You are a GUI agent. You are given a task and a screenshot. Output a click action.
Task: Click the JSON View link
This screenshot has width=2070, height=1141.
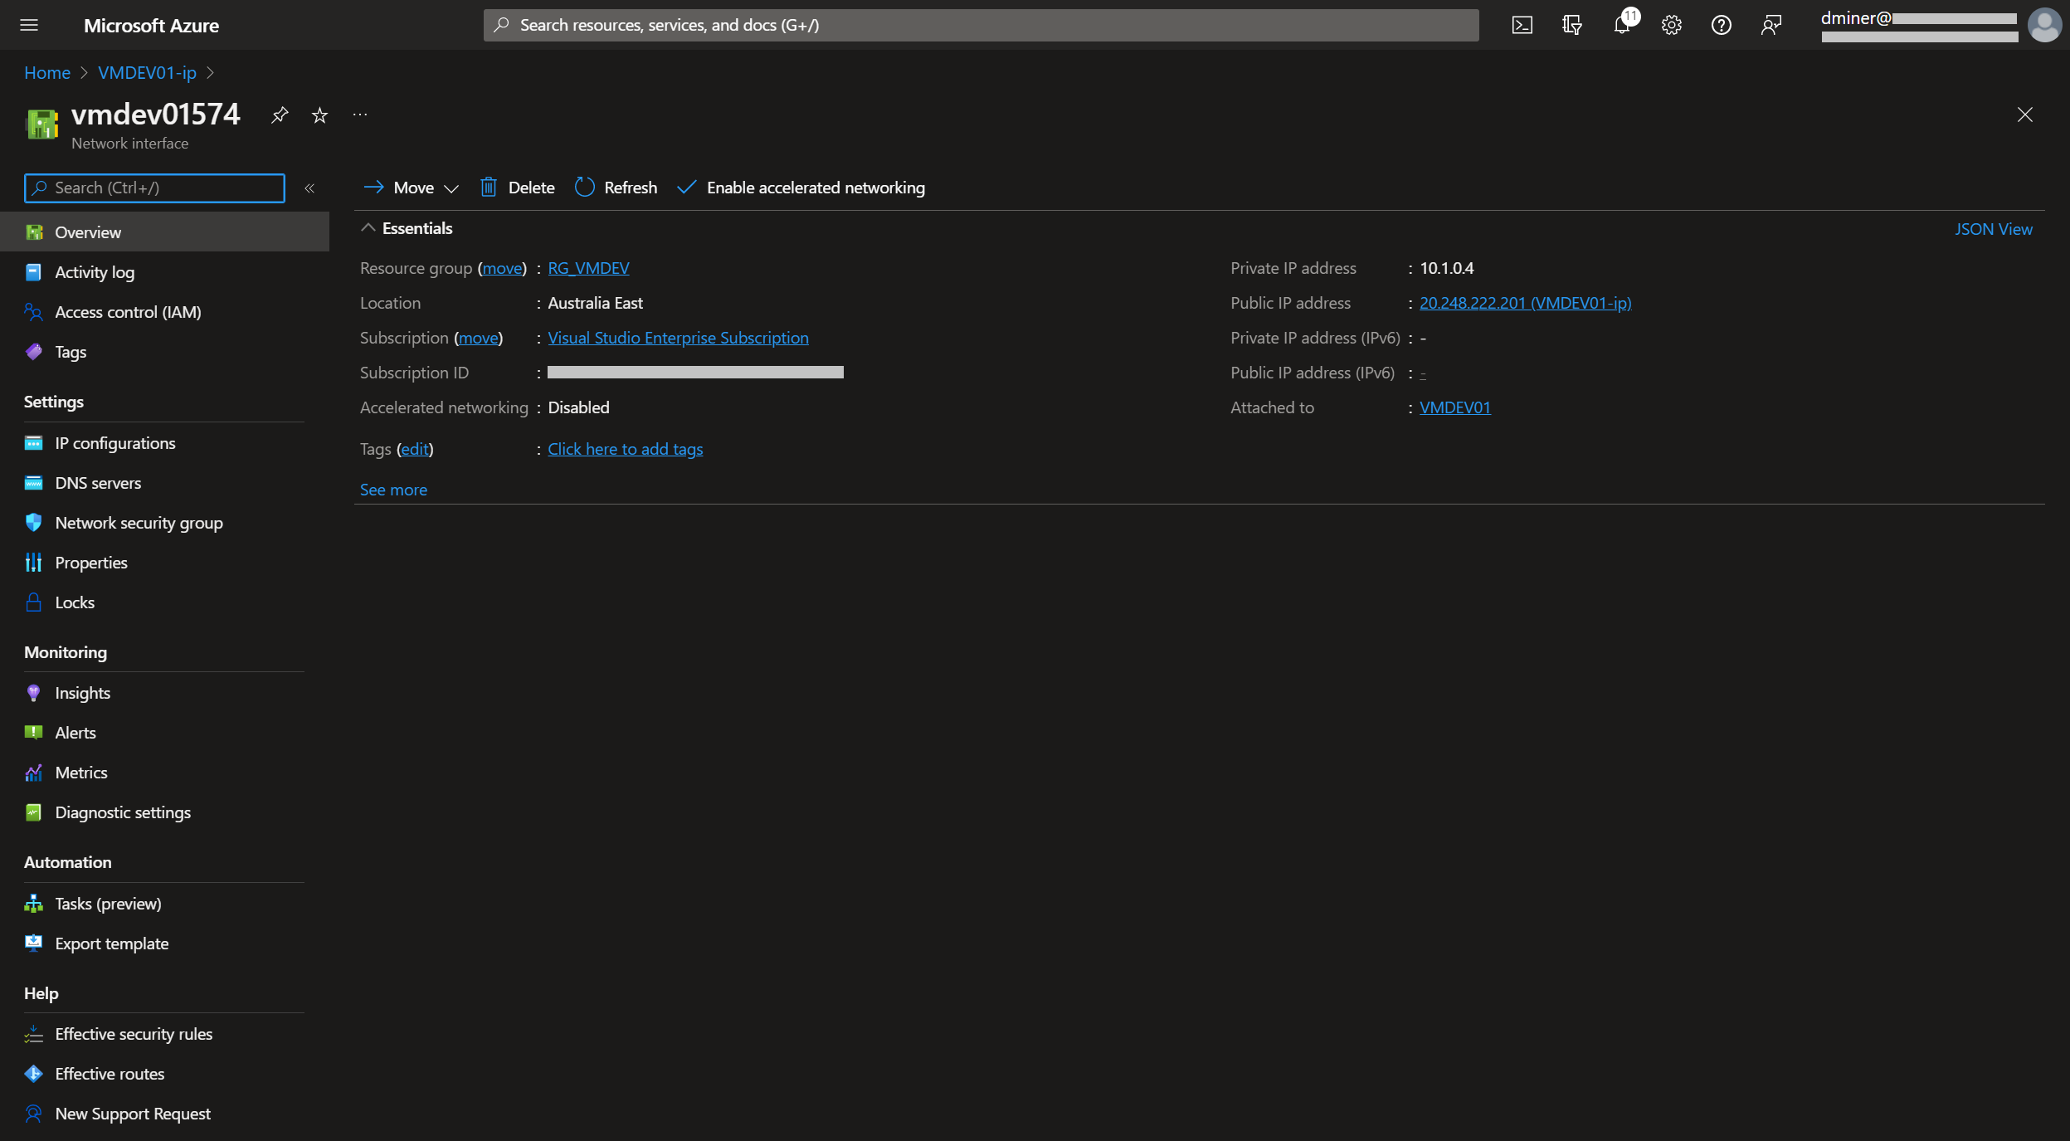pyautogui.click(x=1993, y=229)
